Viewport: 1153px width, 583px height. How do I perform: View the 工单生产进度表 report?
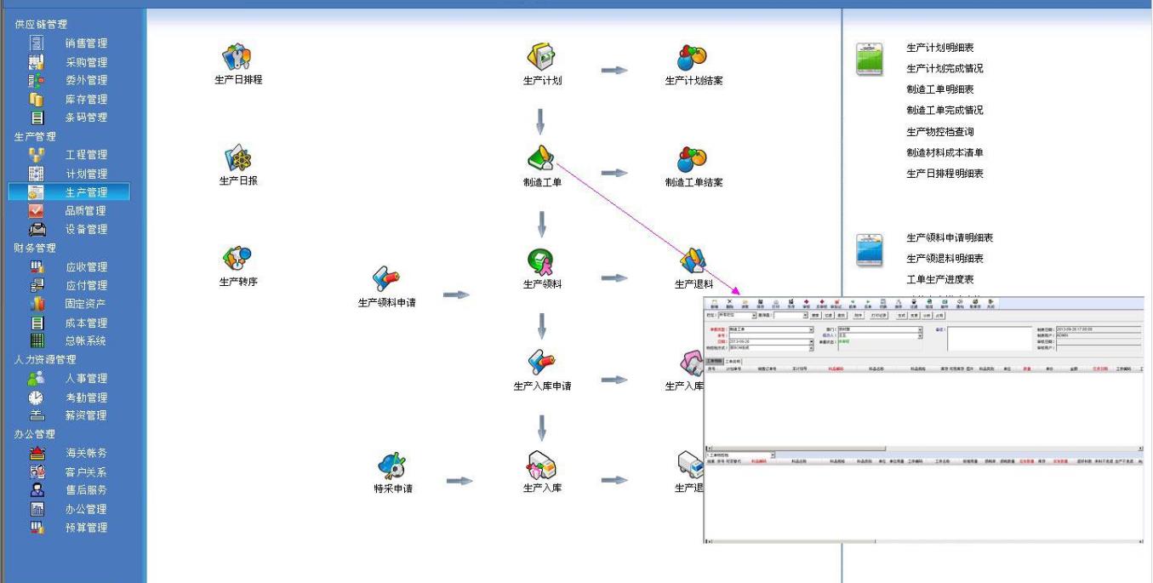[940, 280]
